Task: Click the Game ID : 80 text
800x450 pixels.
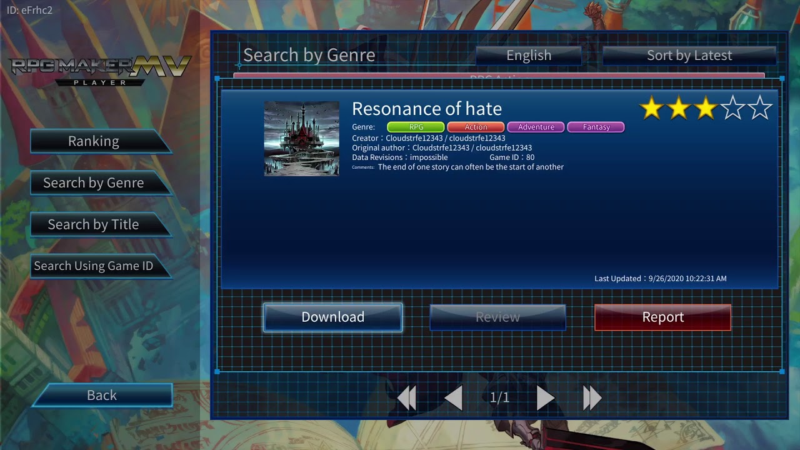Action: (512, 157)
